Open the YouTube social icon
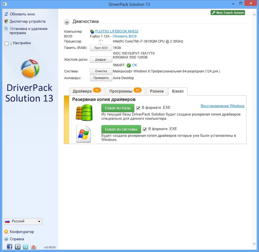This screenshot has height=252, width=259. point(34,246)
